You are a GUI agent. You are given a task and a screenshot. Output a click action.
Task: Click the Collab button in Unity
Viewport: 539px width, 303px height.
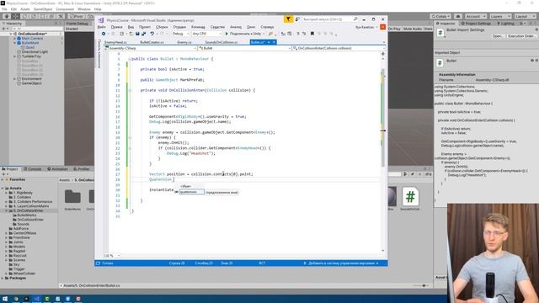[x=440, y=16]
